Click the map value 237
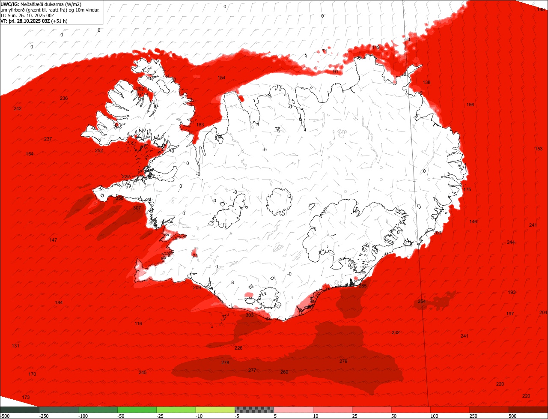The height and width of the screenshot is (419, 548). click(x=48, y=139)
